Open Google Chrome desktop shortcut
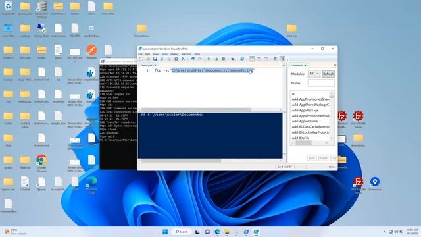Screen dimensions: 421x237 coord(41,163)
